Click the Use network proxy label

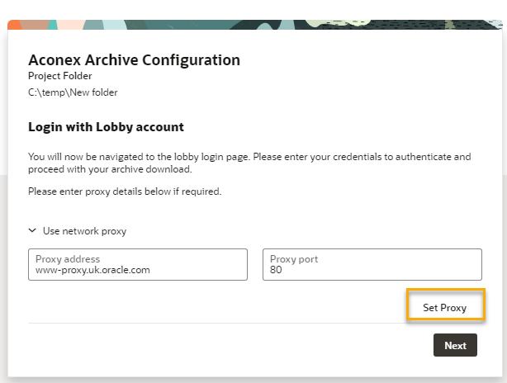pyautogui.click(x=85, y=231)
